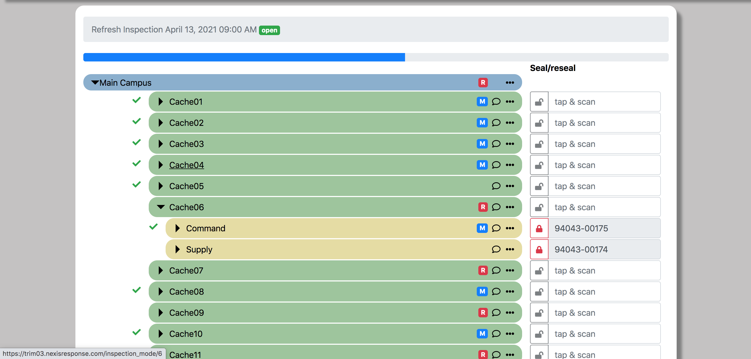This screenshot has height=359, width=751.
Task: Click the blue M badge on Command
Action: click(482, 228)
